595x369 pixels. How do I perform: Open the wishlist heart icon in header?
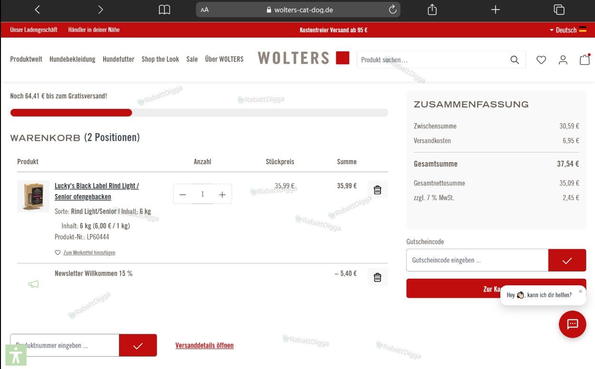coord(541,60)
